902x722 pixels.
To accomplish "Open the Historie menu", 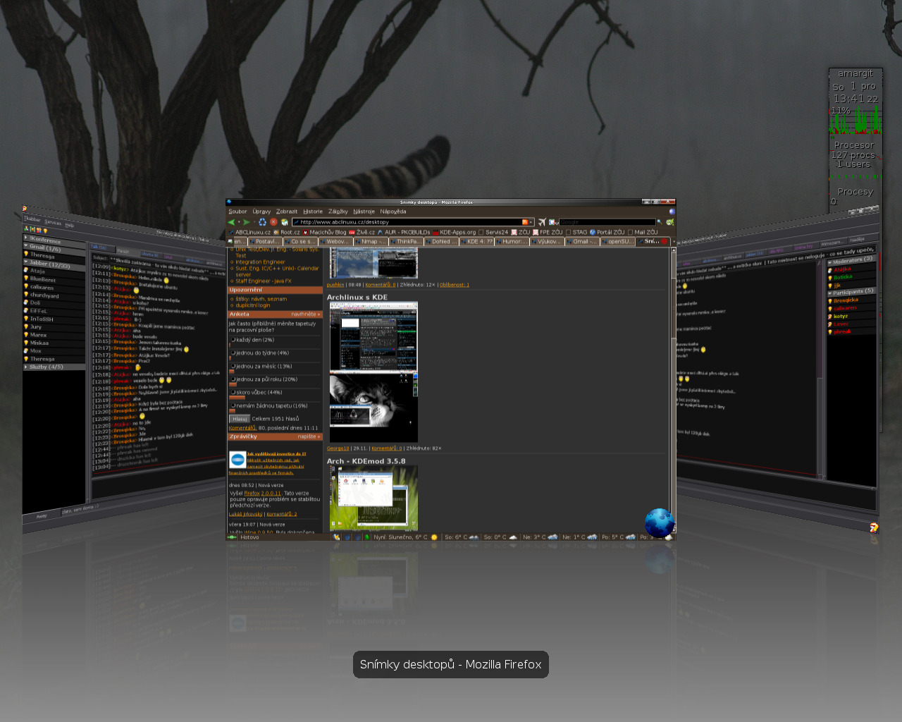I will 313,212.
